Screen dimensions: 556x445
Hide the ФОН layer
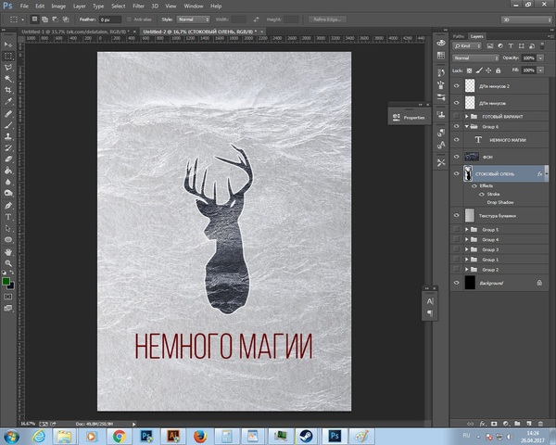tap(456, 156)
